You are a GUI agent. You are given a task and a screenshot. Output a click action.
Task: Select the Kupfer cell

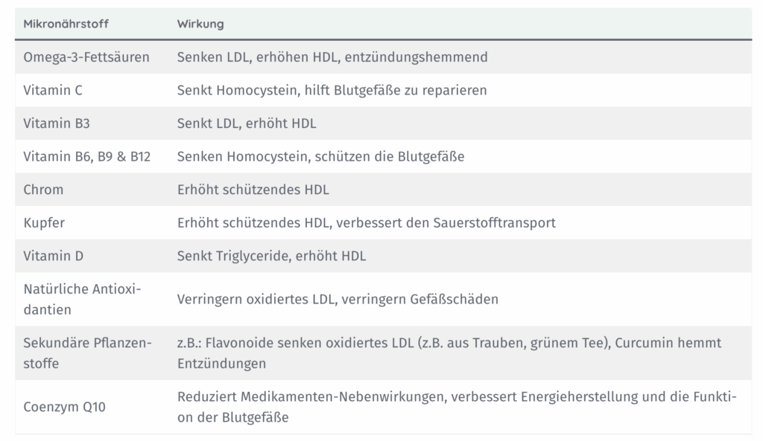[44, 223]
